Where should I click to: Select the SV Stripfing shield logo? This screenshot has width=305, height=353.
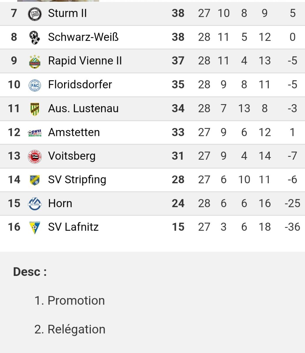(x=35, y=180)
